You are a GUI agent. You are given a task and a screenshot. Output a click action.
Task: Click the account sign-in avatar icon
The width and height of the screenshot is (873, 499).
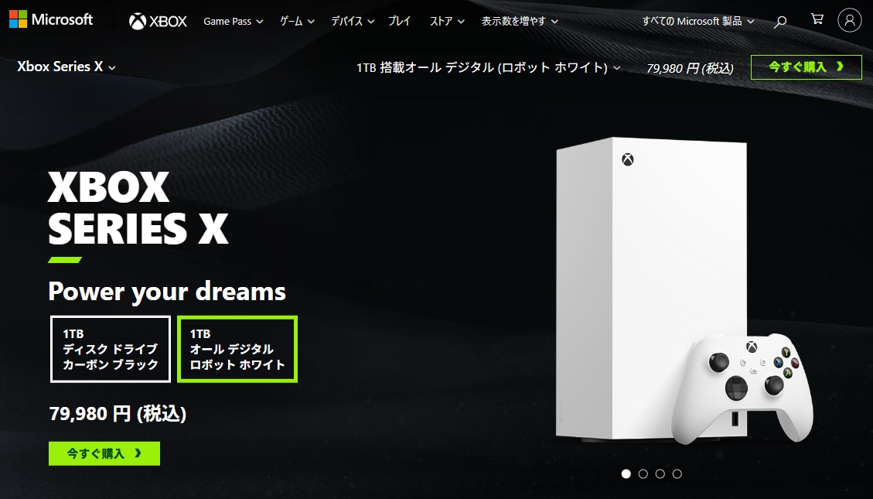(x=850, y=20)
